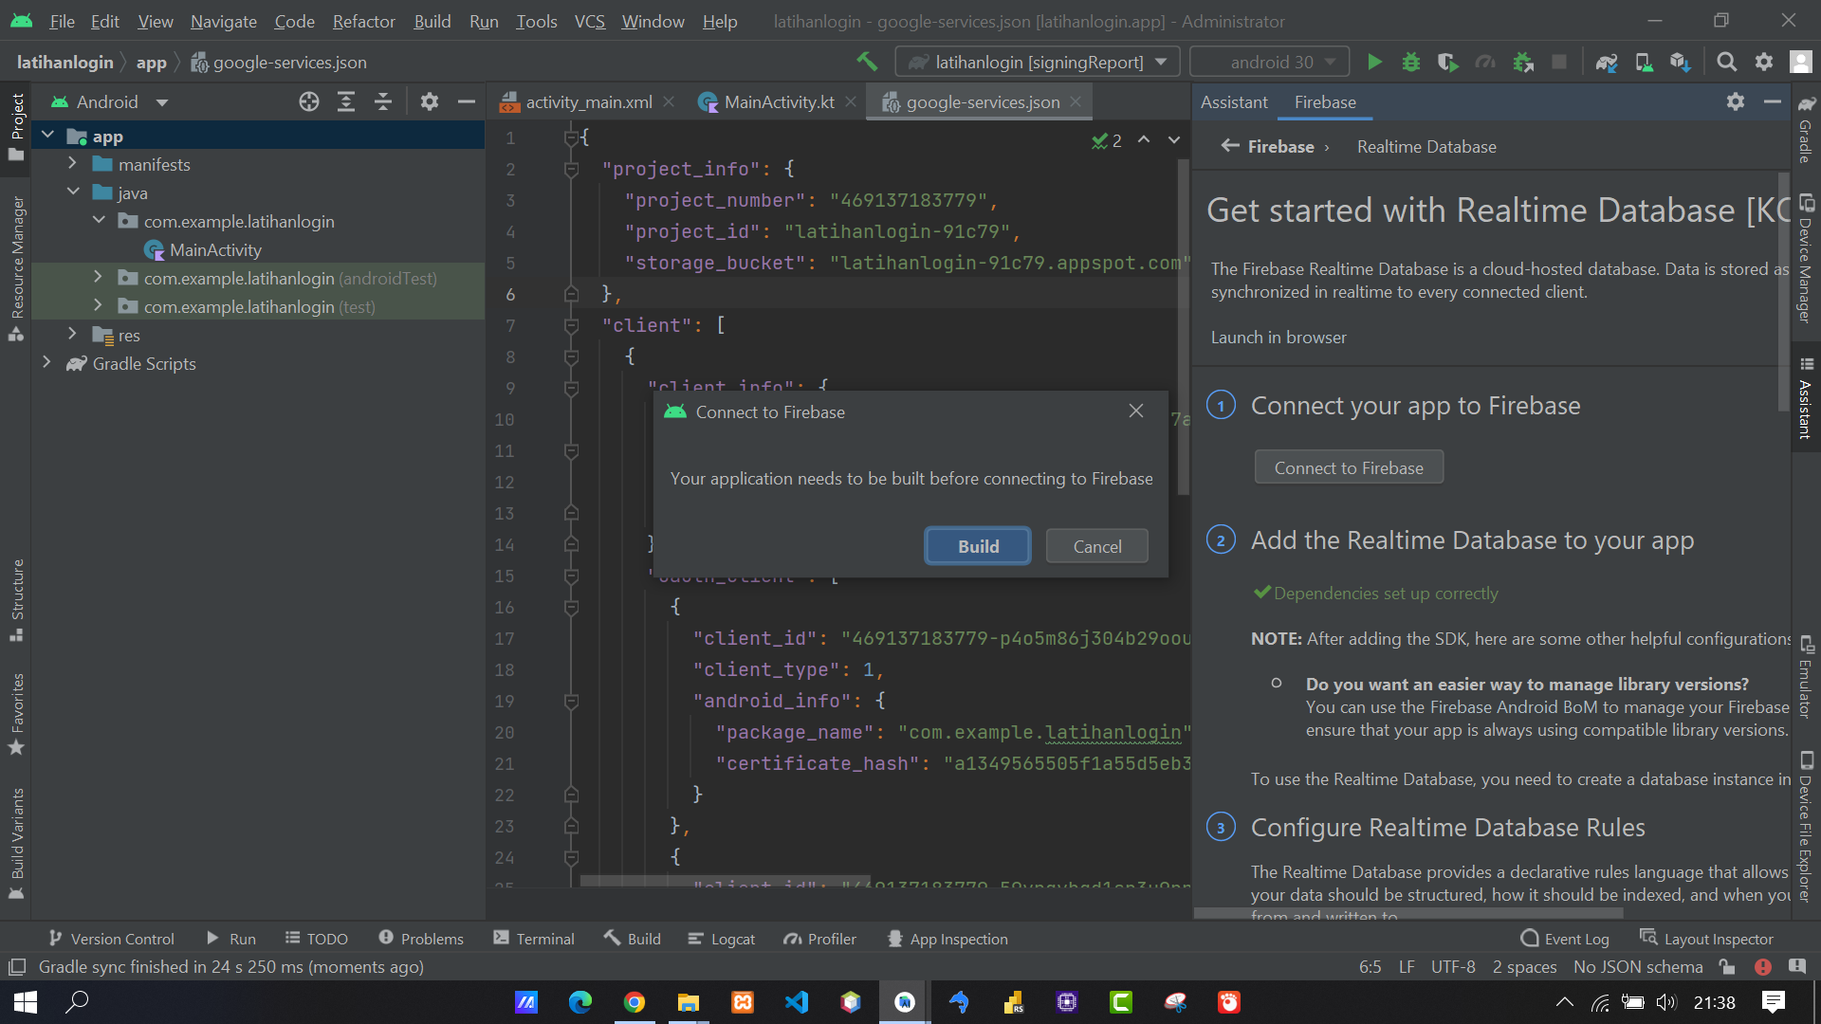Click the profile app icon in toolbar
Viewport: 1821px width, 1024px height.
1485,62
